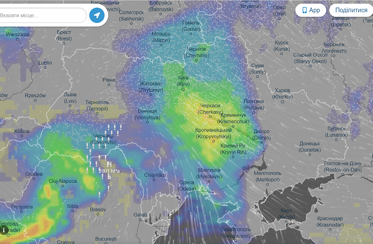The image size is (373, 244).
Task: Click the 1001 hPa low pressure marker
Action: click(109, 168)
